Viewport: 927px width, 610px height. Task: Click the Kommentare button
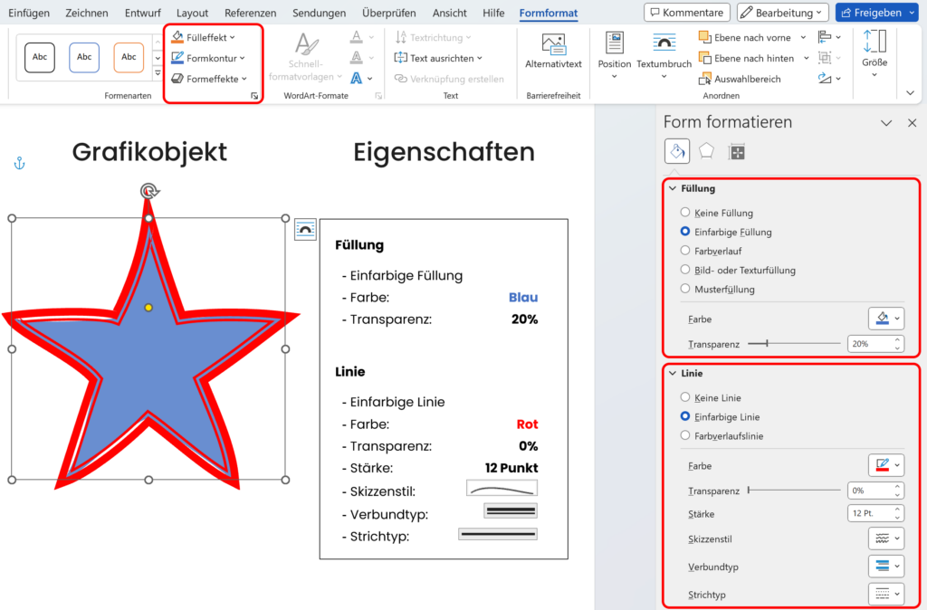[688, 12]
